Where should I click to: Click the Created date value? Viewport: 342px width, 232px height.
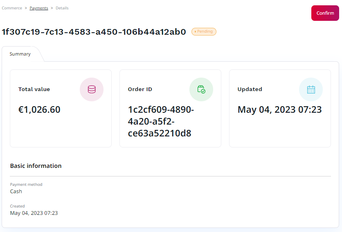(x=34, y=213)
